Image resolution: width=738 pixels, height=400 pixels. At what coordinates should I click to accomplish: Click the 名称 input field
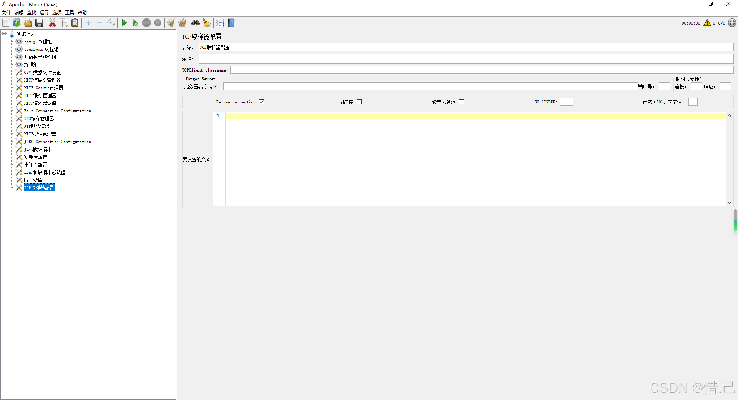coord(466,47)
